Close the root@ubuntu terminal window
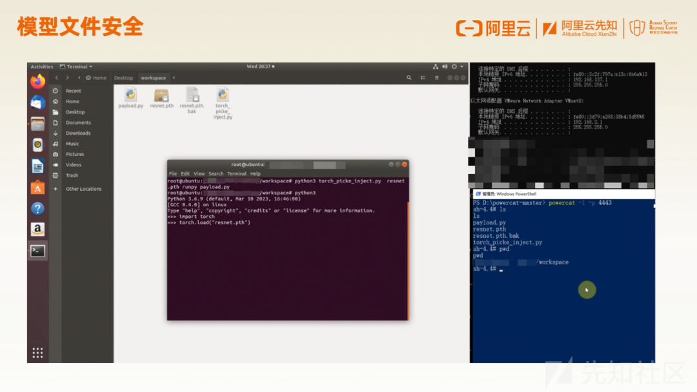Image resolution: width=697 pixels, height=392 pixels. (405, 164)
